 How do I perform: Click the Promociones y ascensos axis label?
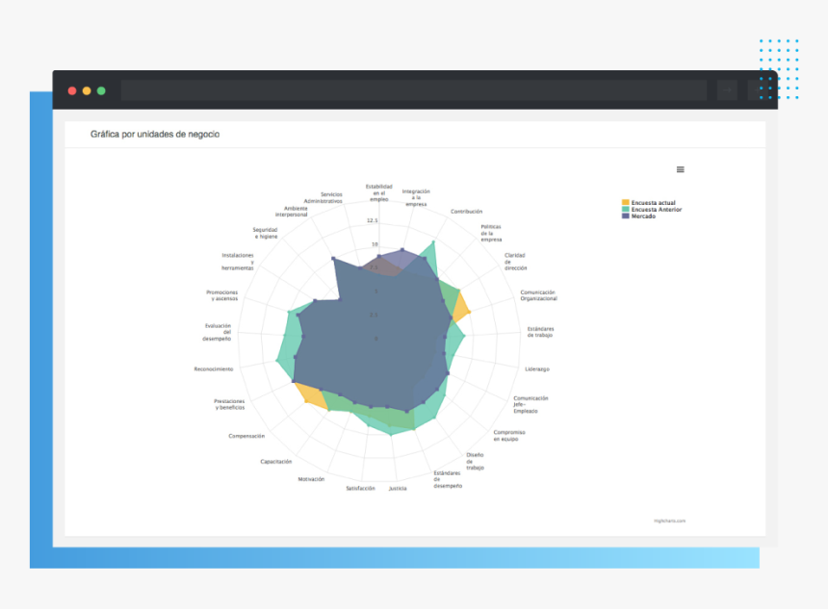221,295
